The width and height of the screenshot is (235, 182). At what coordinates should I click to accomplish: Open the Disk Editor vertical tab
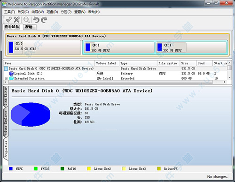coord(6,97)
